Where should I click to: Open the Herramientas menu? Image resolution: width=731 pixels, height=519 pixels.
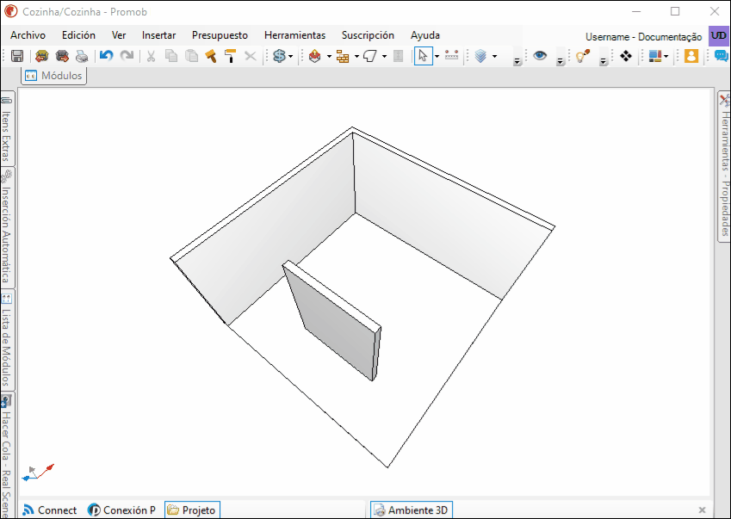[295, 35]
